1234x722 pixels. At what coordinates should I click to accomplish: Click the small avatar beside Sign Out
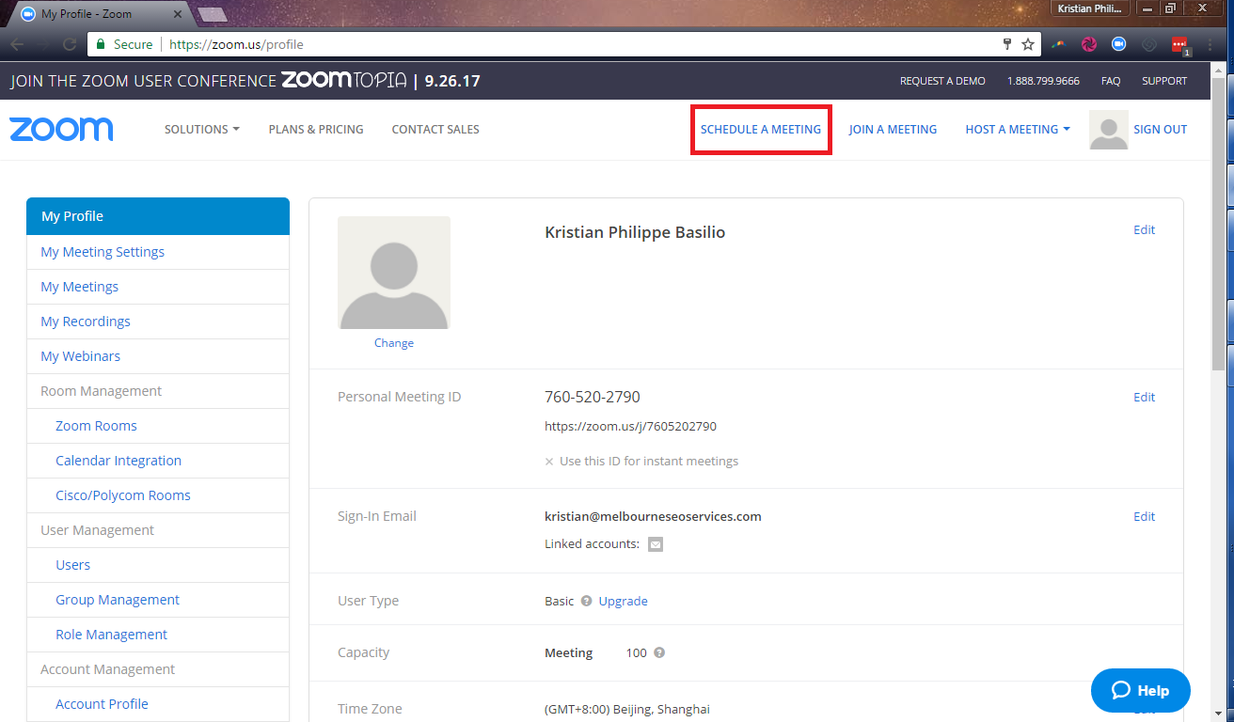click(1108, 130)
